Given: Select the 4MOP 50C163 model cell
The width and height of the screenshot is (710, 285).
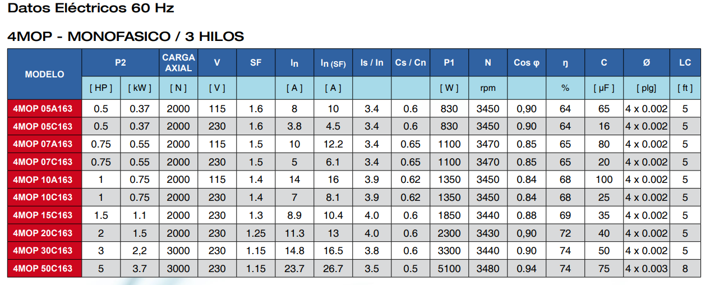Looking at the screenshot, I should 44,269.
